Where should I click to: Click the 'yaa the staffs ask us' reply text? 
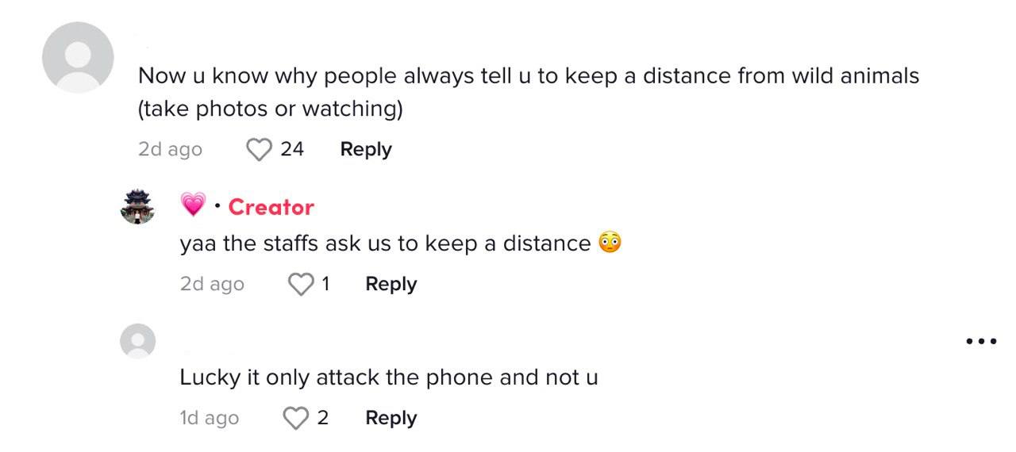[385, 243]
